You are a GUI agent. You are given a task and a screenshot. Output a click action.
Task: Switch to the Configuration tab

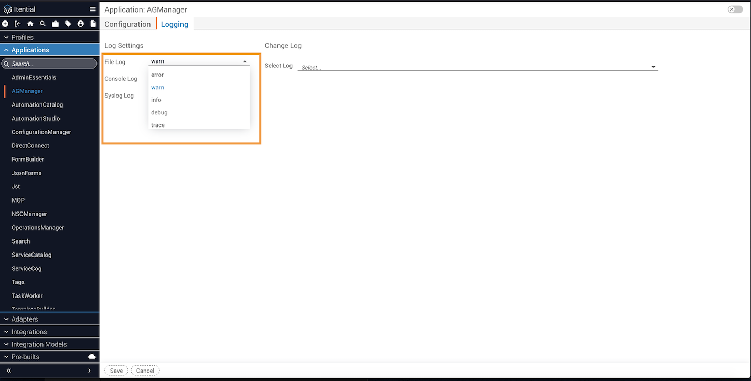click(127, 24)
